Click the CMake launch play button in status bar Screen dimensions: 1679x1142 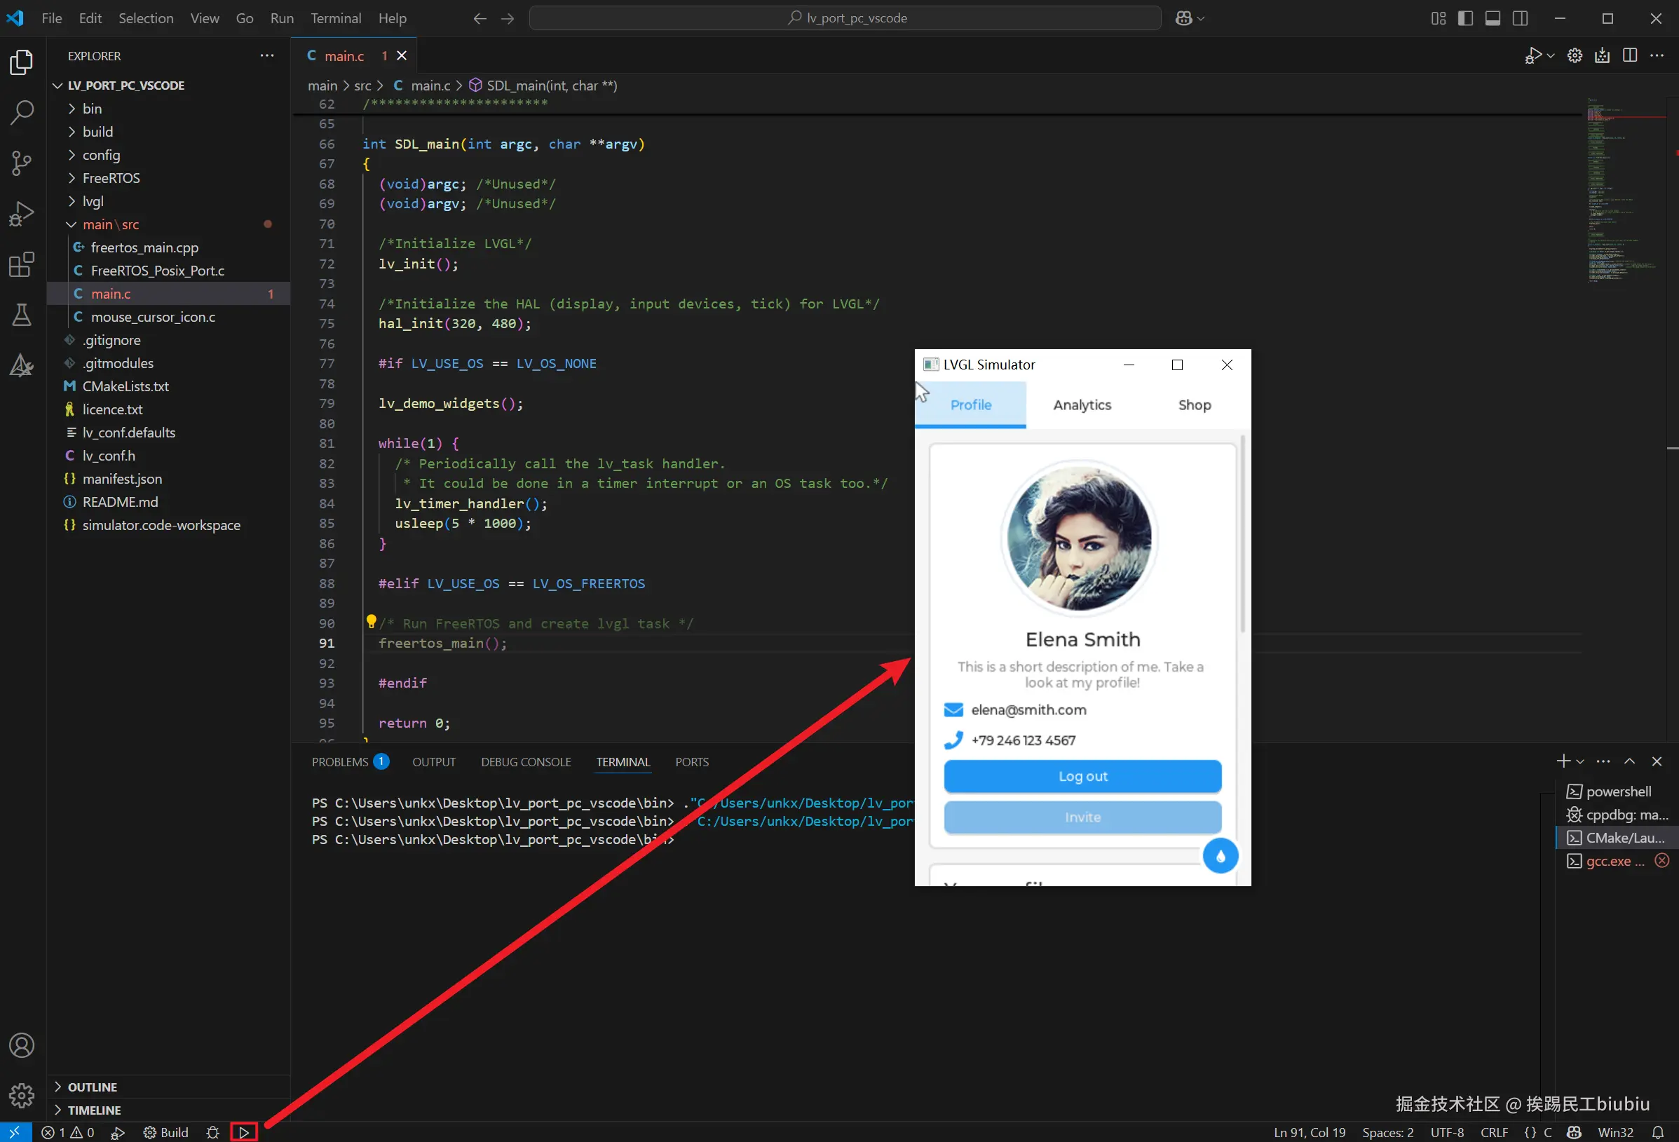click(x=243, y=1132)
